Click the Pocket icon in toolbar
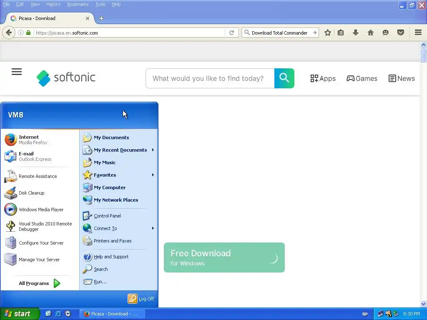Viewport: 427px width, 320px height. 401,32
